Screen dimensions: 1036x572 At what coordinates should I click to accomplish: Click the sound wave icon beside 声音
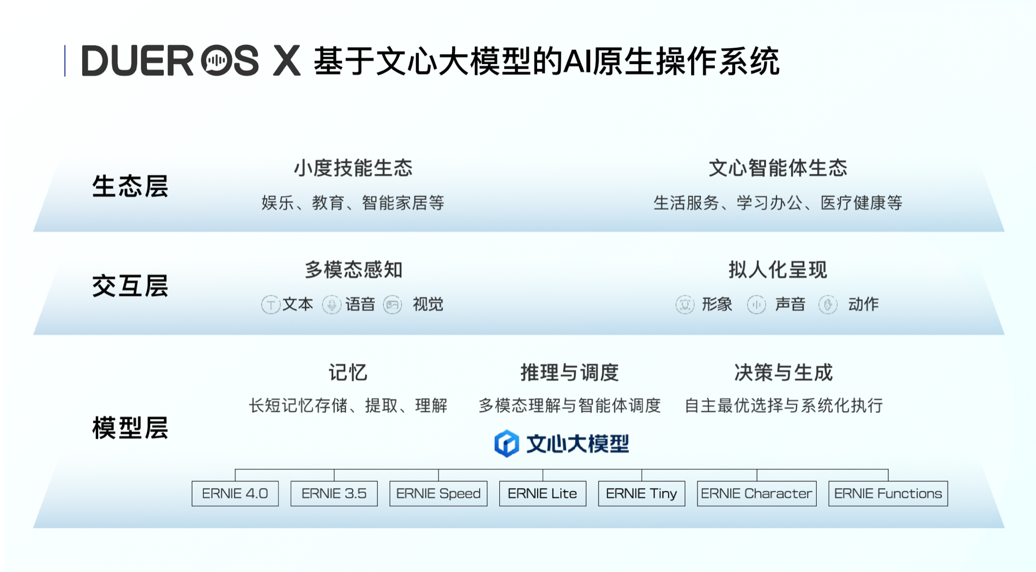click(x=756, y=305)
